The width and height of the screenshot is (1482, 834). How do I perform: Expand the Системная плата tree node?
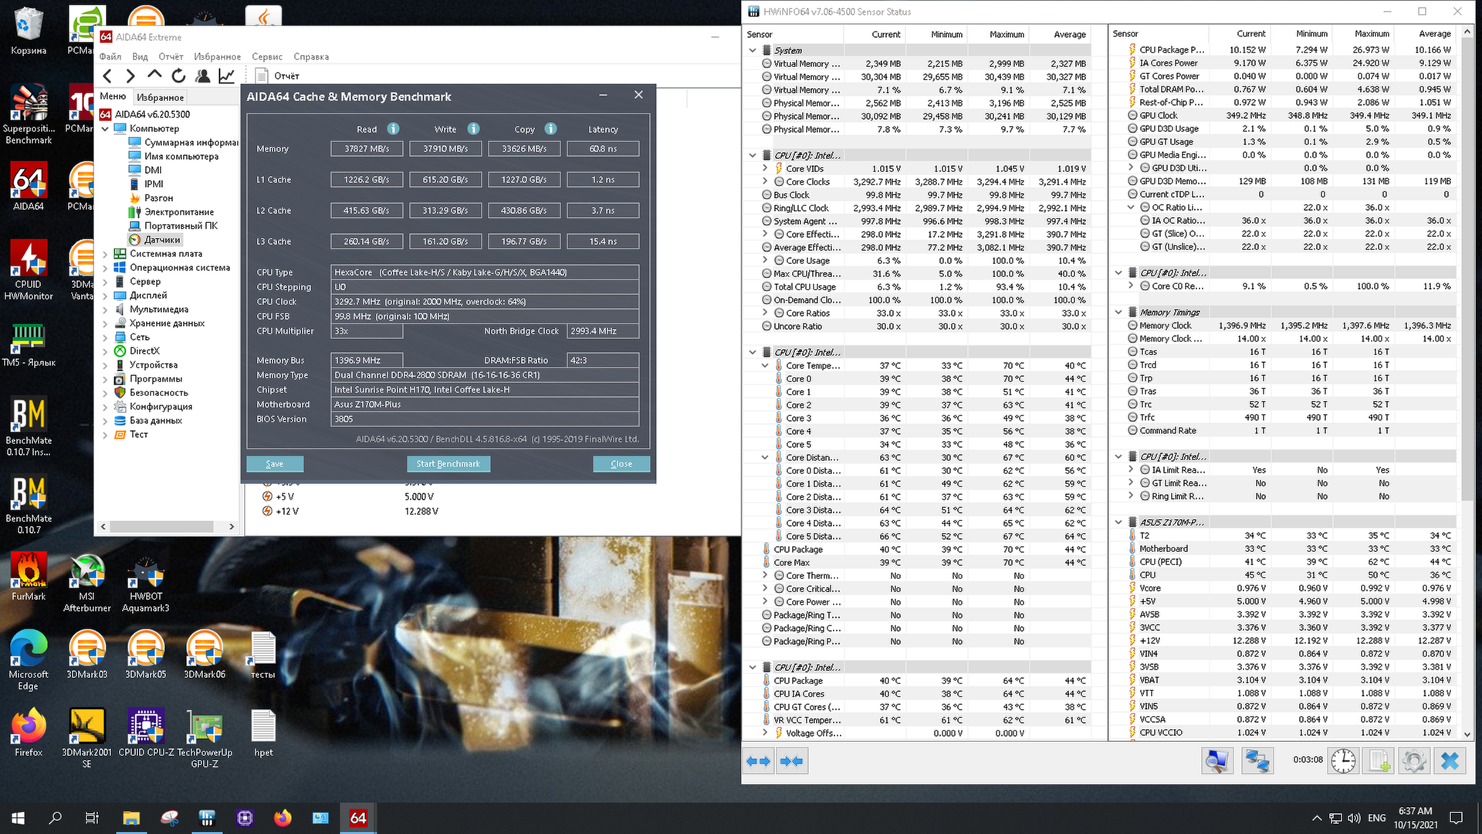coord(106,254)
